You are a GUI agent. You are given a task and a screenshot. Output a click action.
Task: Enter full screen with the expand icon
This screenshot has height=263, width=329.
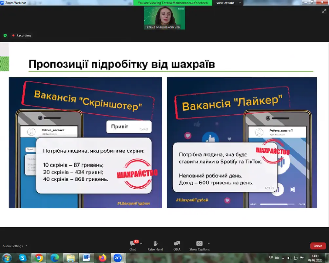[324, 11]
